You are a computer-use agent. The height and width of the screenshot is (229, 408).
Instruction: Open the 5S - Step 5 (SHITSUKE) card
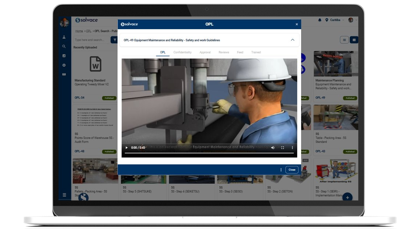143,187
